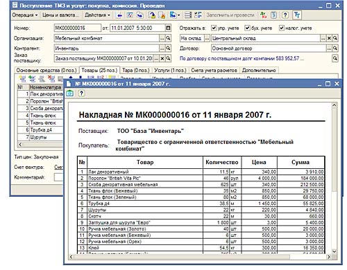
Task: Click the blue left-arrow toolbar icon
Action: pos(119,15)
